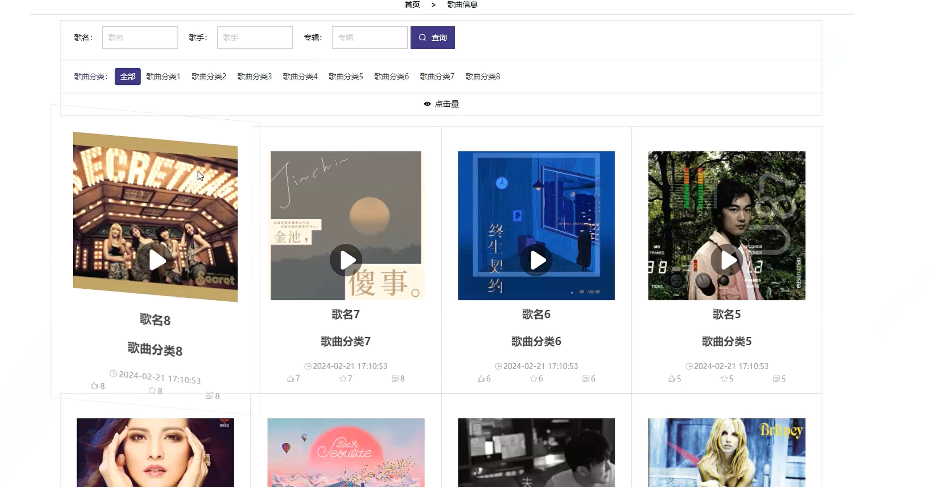Click the clock icon on 歌名6 date
Image resolution: width=939 pixels, height=487 pixels.
pos(498,366)
